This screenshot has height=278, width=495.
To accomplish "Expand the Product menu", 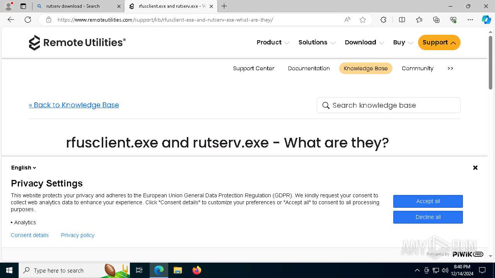I will [273, 42].
